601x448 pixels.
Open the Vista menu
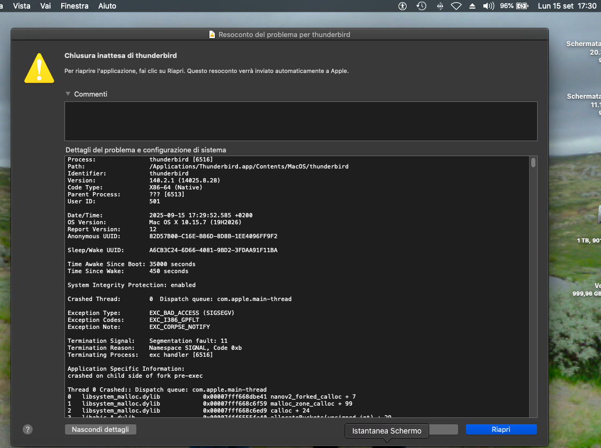[21, 6]
